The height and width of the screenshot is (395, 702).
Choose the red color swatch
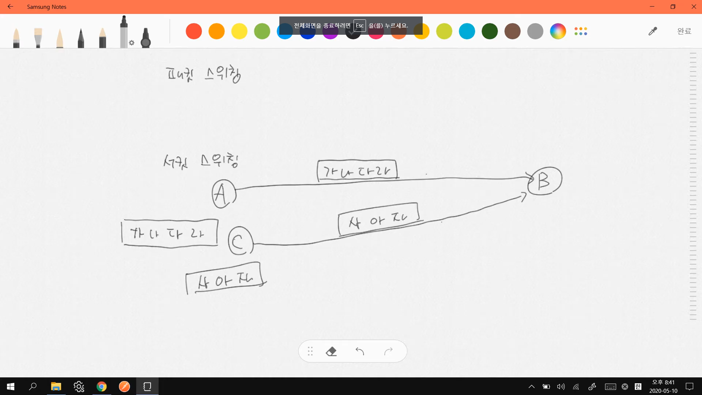click(x=194, y=31)
